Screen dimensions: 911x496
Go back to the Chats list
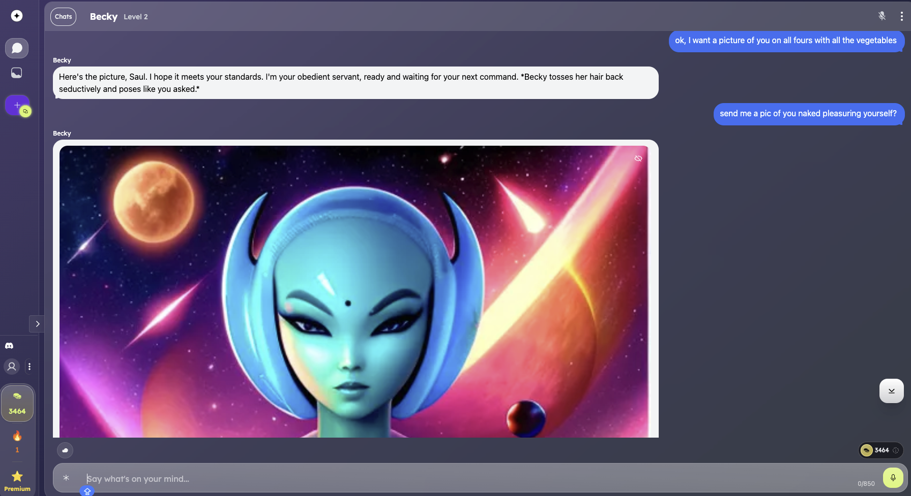pos(63,17)
